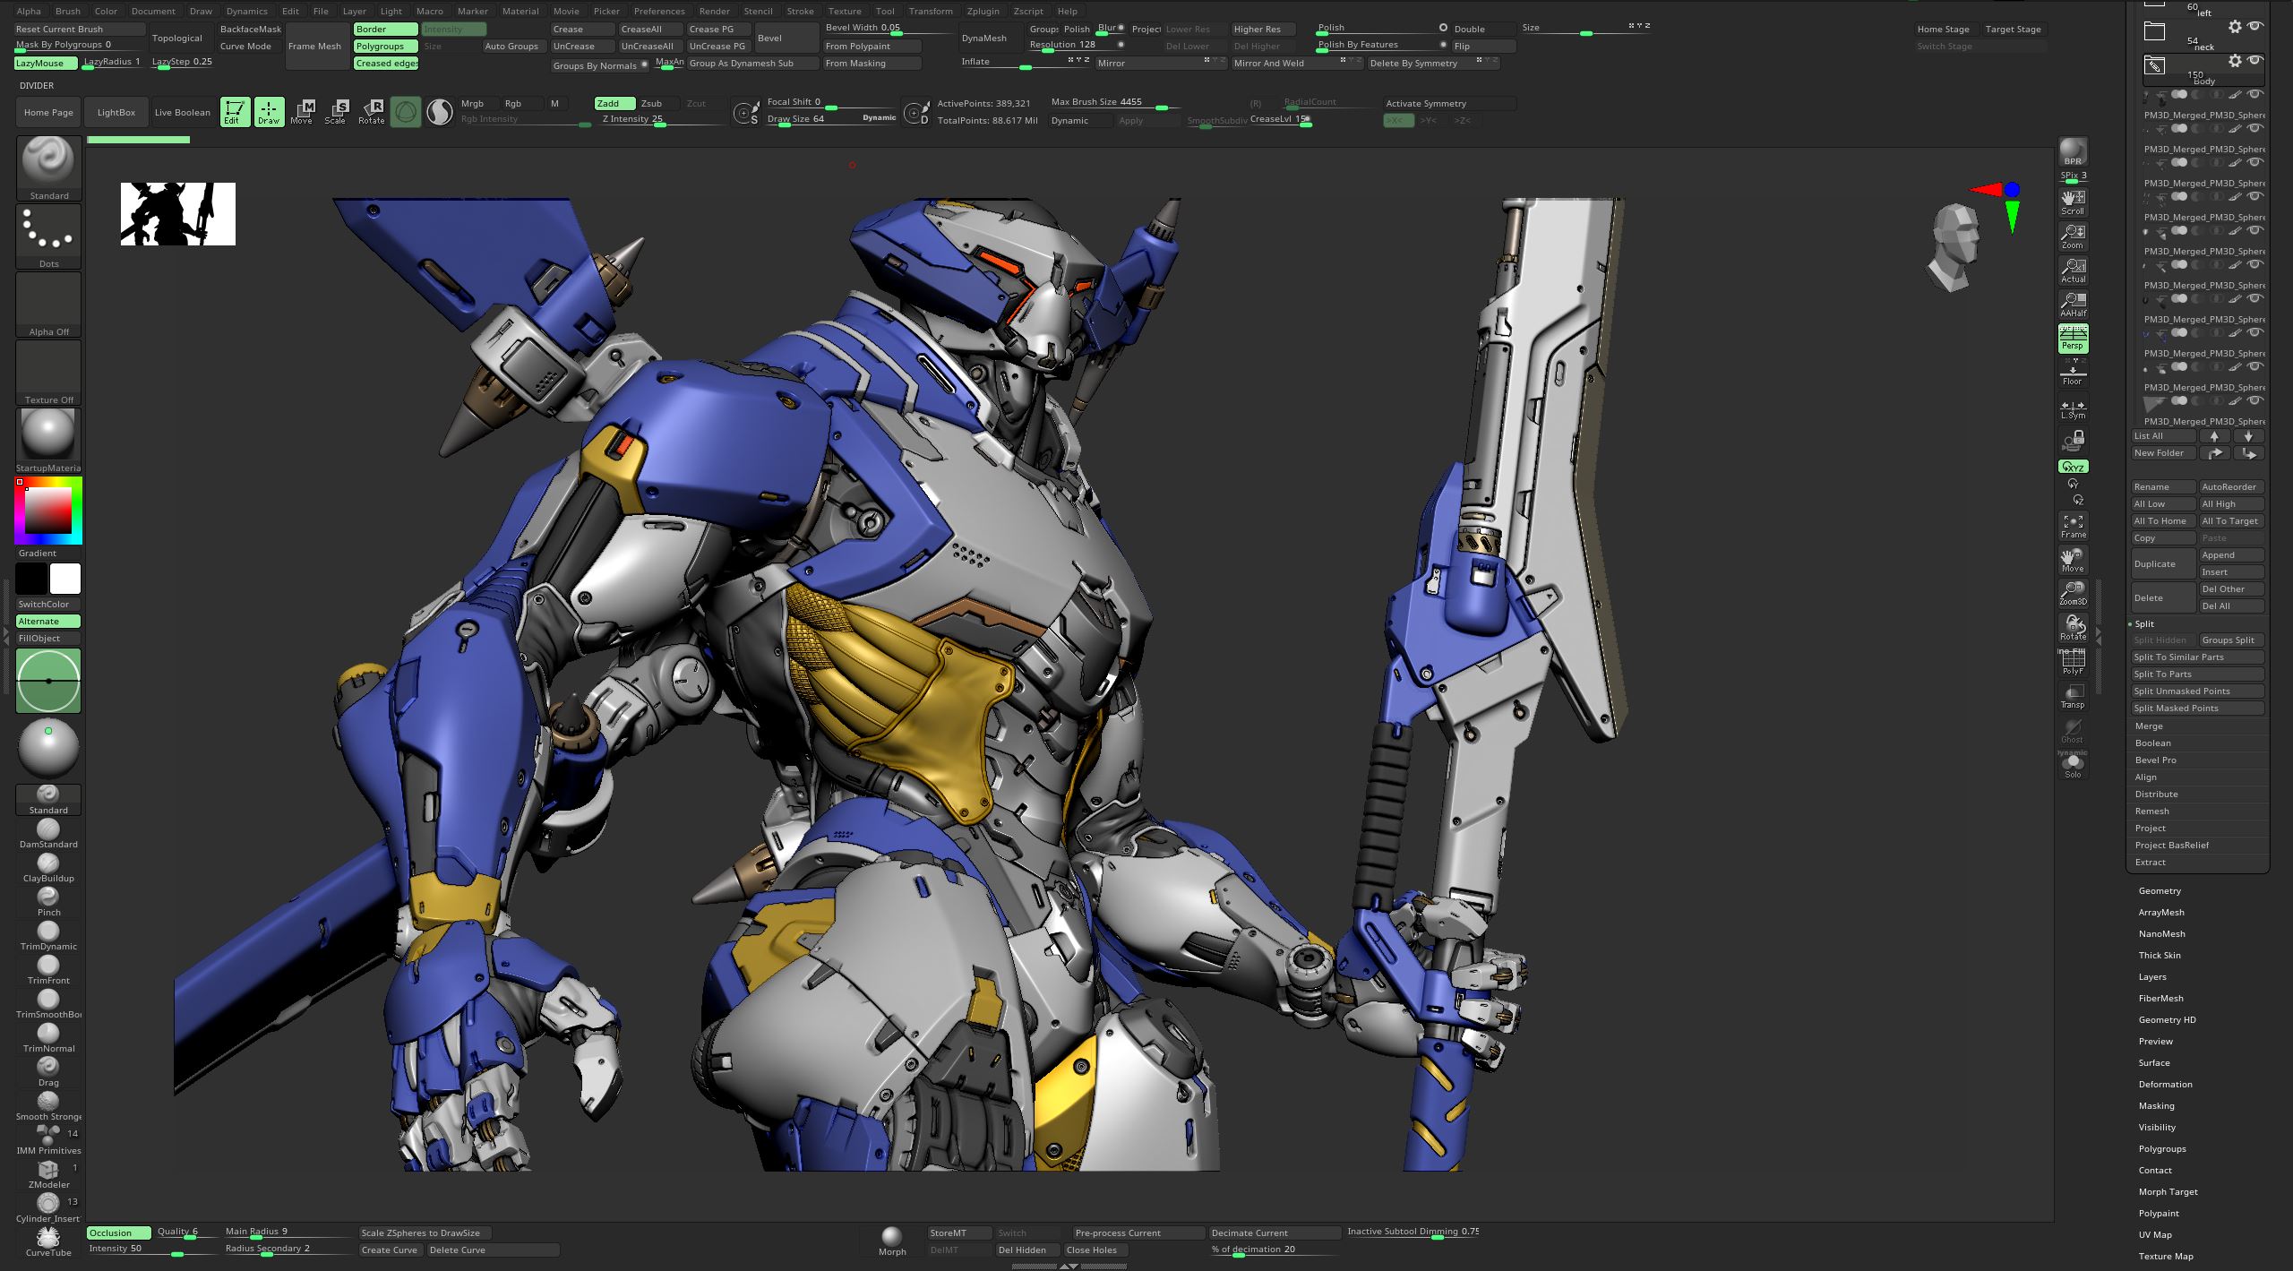Adjust the Z Intensity slider
Viewport: 2293px width, 1271px height.
pos(660,120)
